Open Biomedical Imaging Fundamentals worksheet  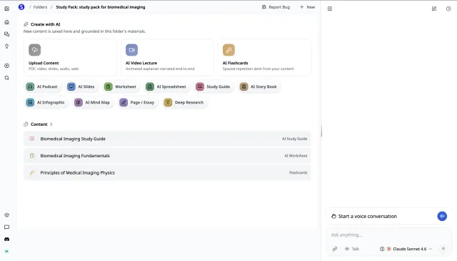coord(167,156)
